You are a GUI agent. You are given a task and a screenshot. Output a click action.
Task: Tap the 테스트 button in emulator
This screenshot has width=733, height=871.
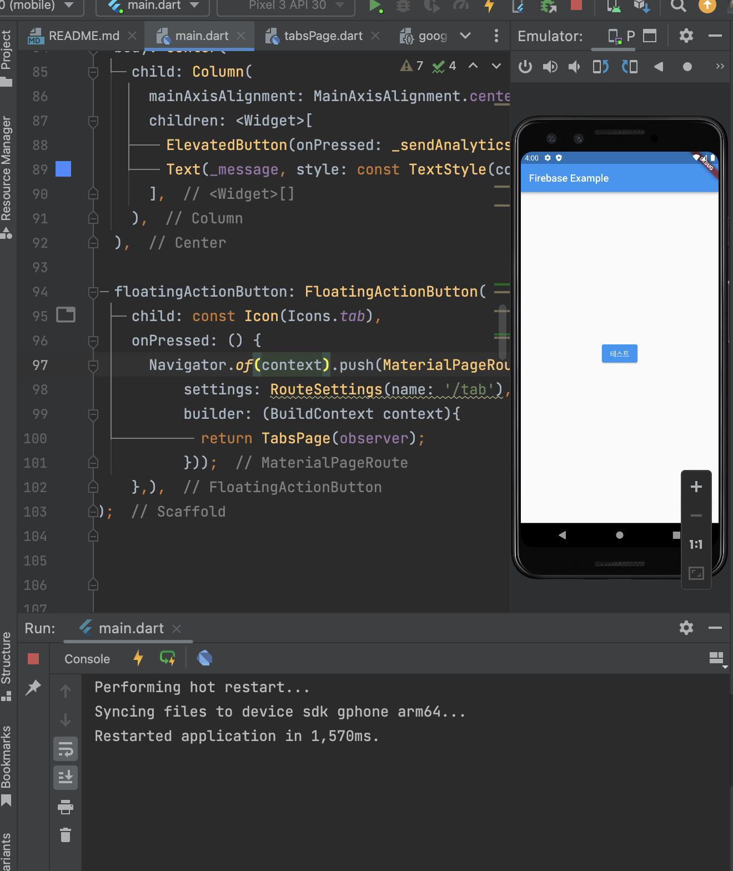point(620,354)
